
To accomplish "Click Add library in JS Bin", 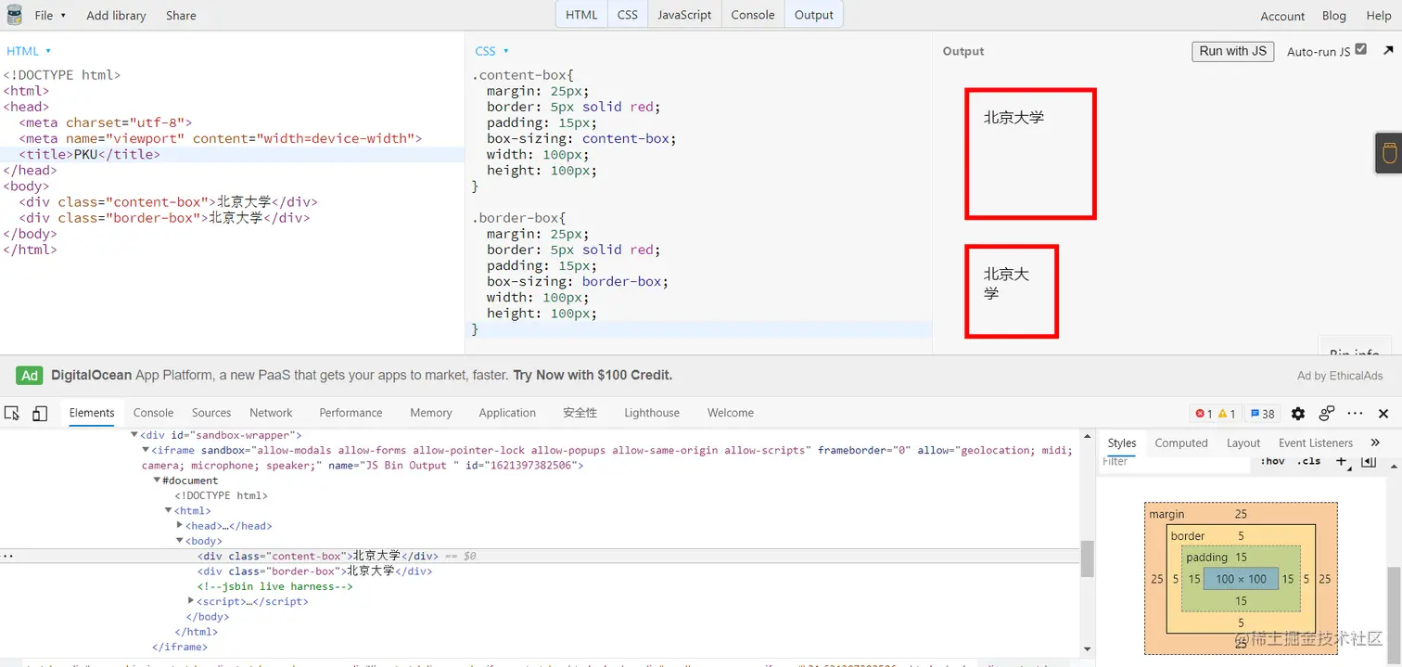I will pos(116,15).
